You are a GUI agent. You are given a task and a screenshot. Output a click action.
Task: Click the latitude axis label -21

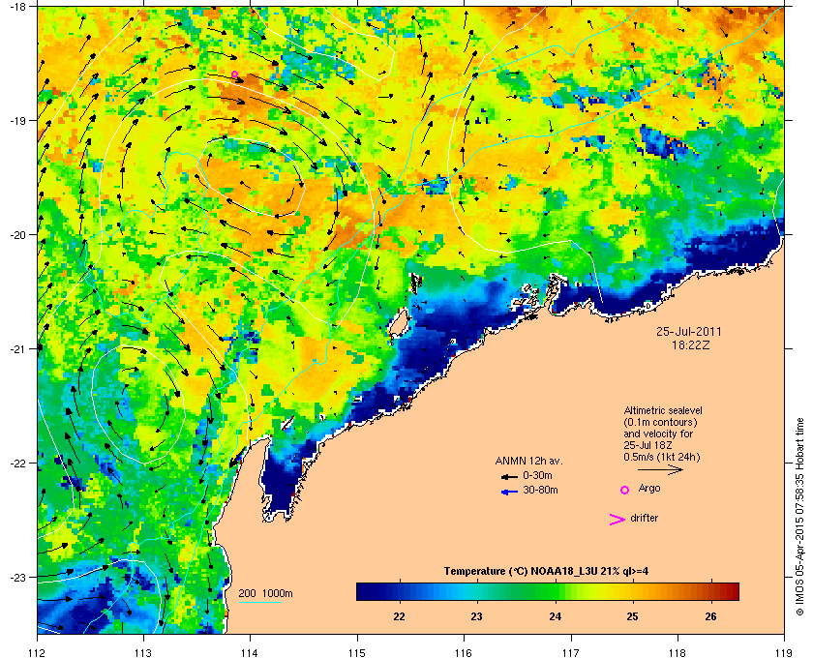tap(17, 349)
